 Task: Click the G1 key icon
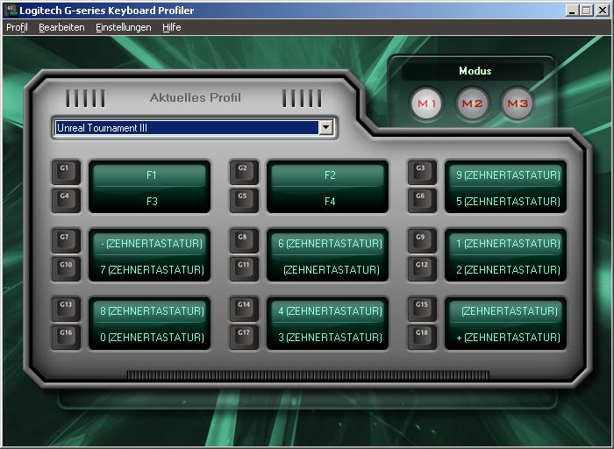point(66,172)
